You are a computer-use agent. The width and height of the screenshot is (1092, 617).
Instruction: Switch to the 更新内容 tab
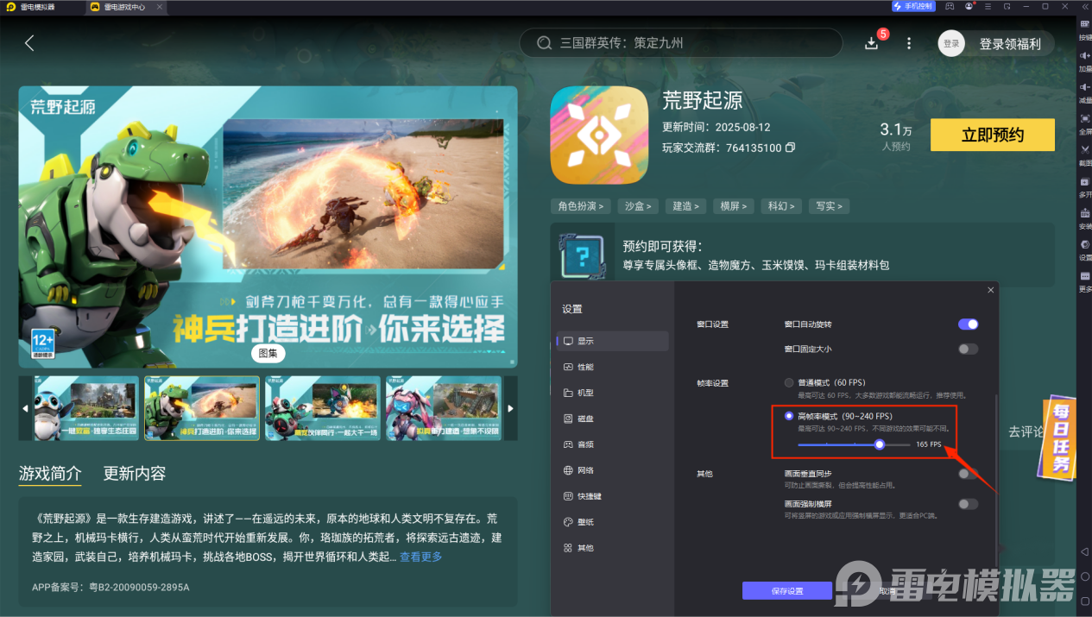(x=135, y=473)
